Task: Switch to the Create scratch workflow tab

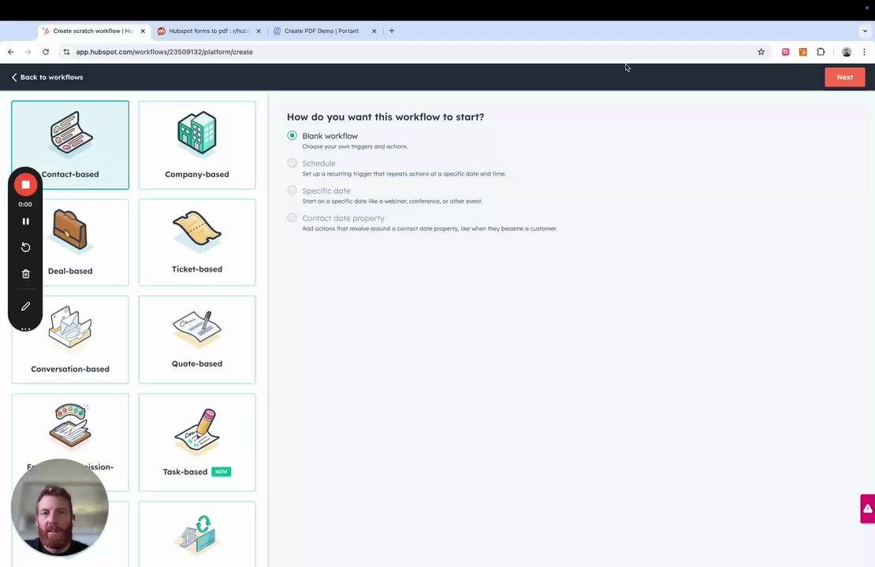Action: pyautogui.click(x=93, y=31)
